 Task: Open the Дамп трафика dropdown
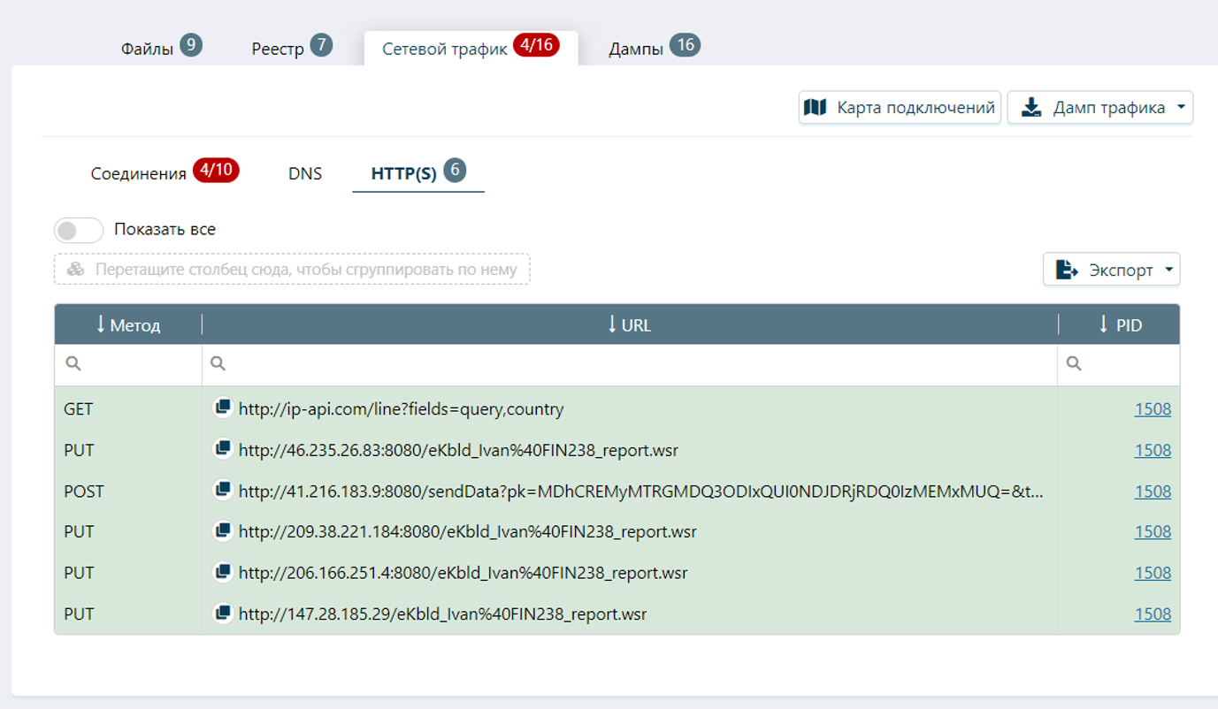pos(1181,108)
